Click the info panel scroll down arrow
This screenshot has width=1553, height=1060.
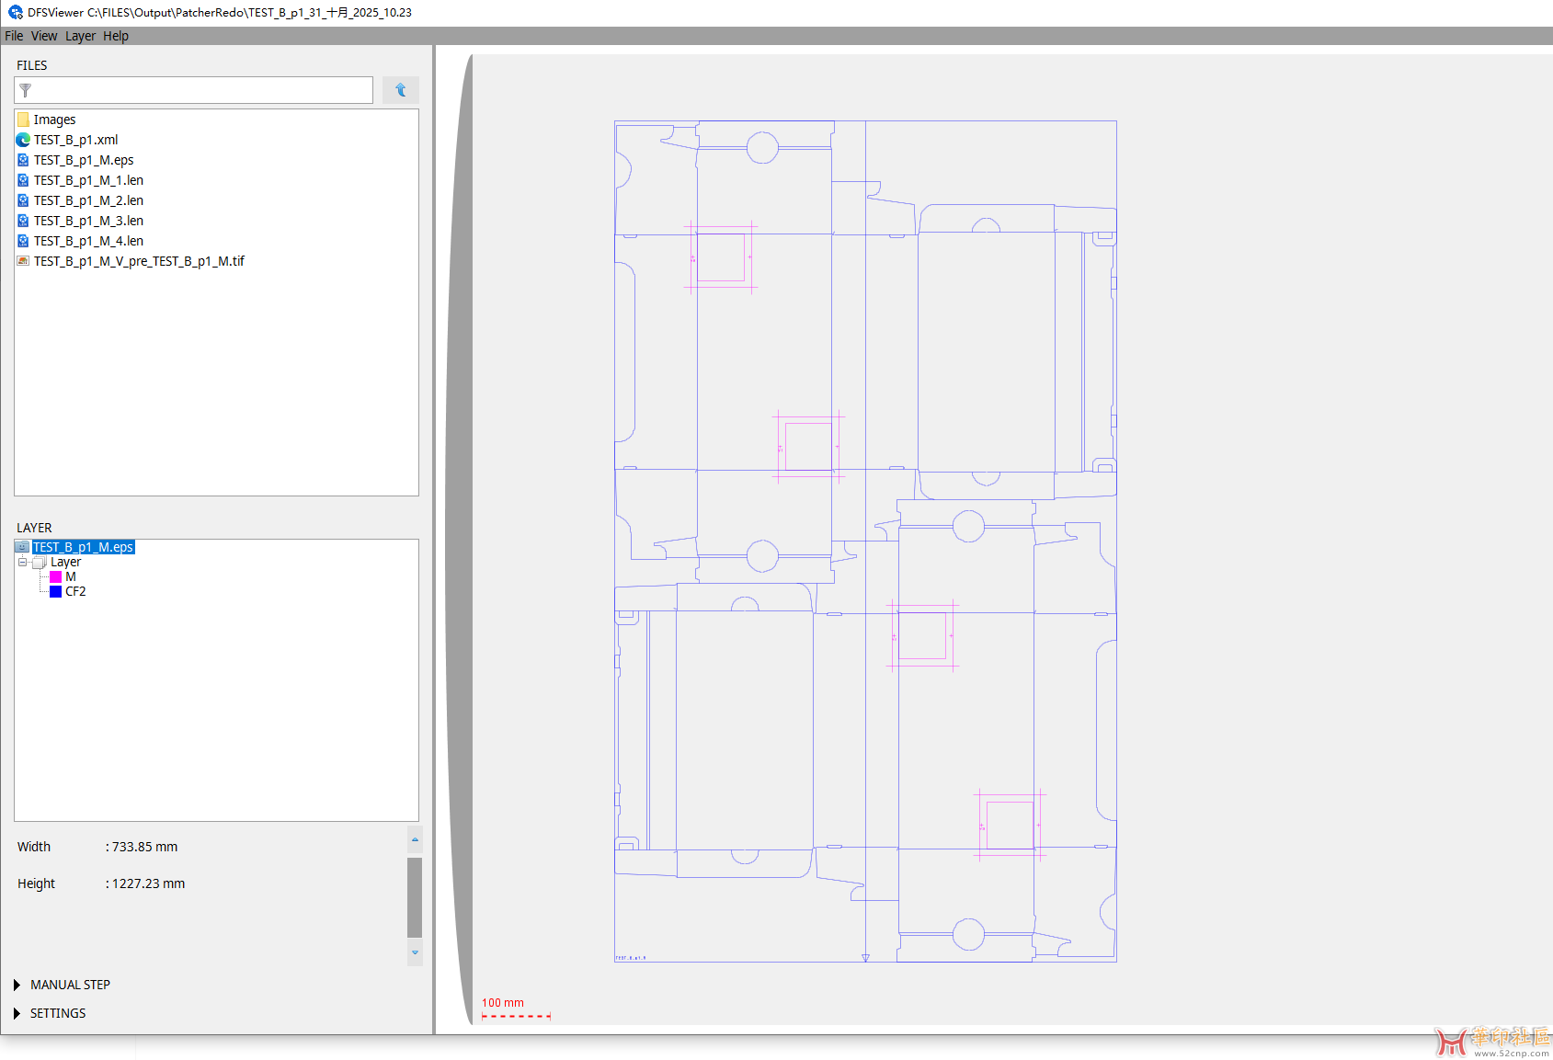(415, 952)
